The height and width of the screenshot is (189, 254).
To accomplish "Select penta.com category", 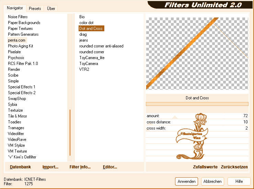I will (17, 40).
